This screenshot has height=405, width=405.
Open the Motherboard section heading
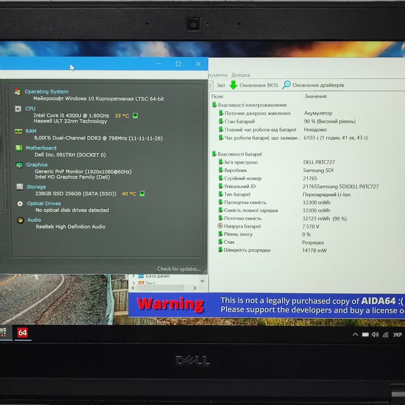[x=41, y=148]
